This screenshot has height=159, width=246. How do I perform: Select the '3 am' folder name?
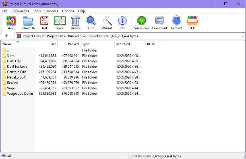tap(11, 56)
